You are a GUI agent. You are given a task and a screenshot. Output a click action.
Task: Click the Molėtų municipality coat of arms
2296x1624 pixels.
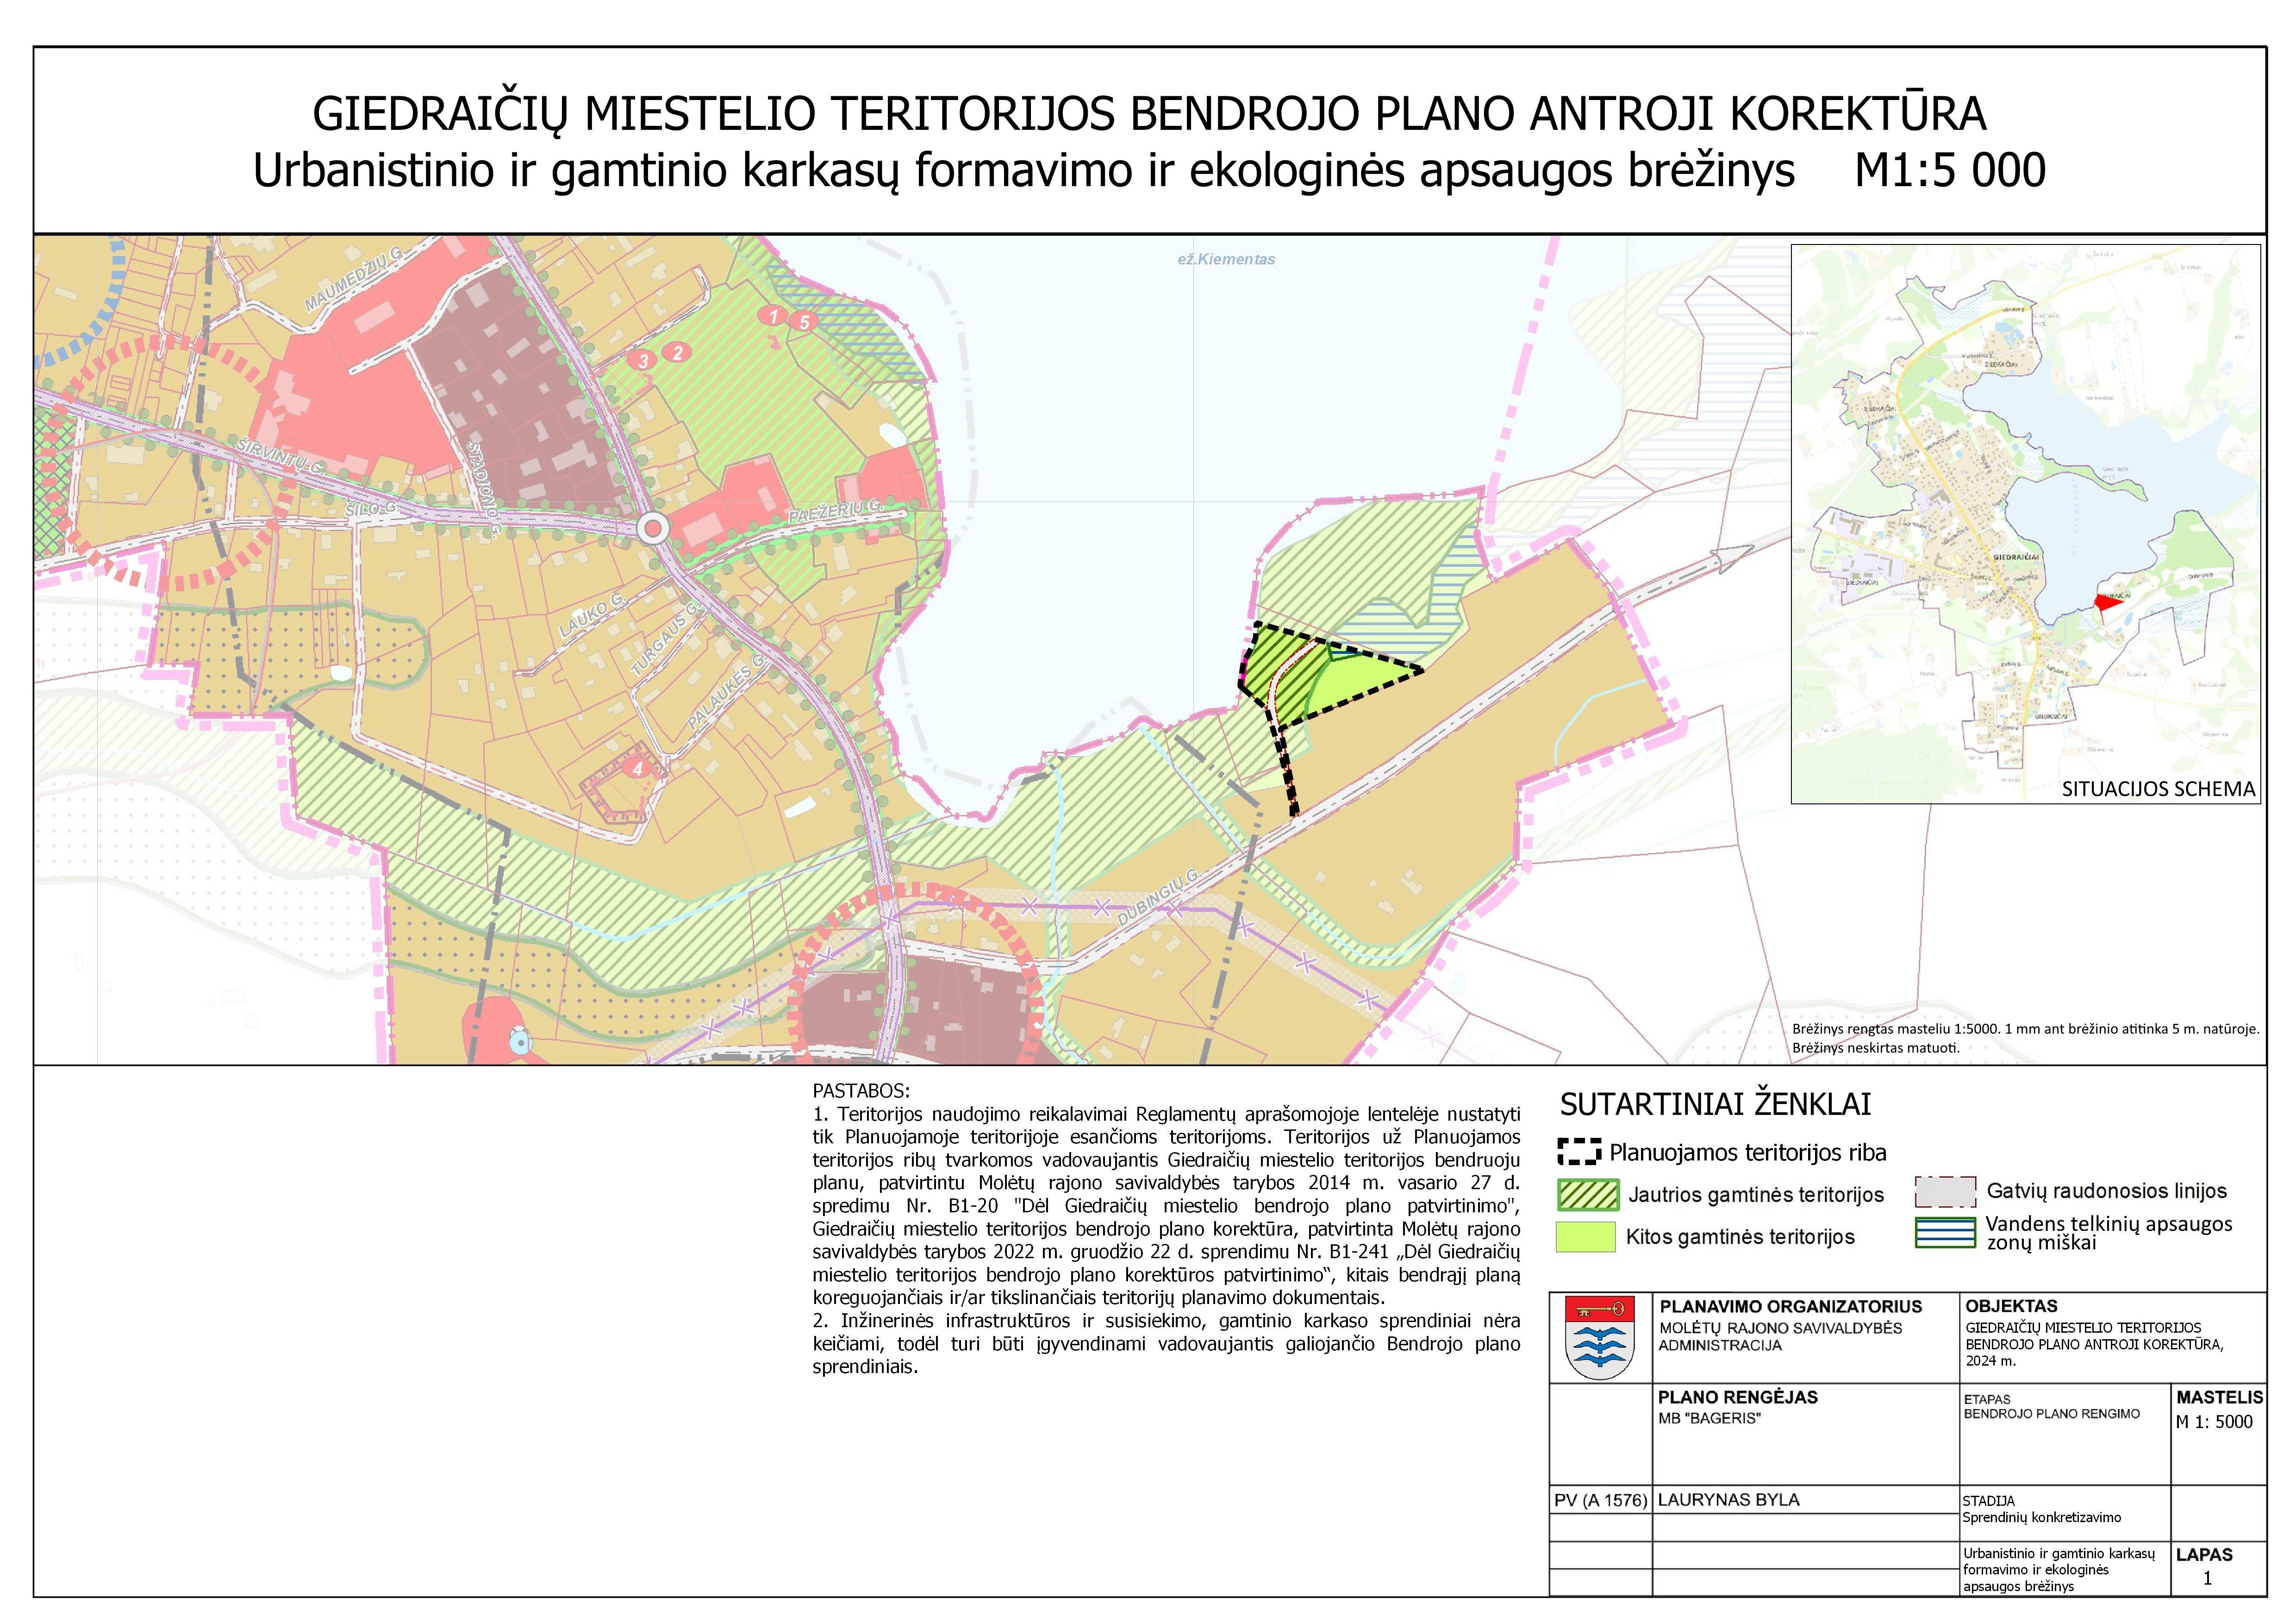tap(1600, 1338)
